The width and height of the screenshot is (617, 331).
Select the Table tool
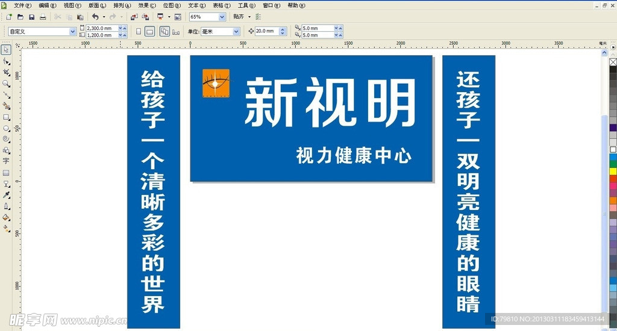tap(6, 173)
